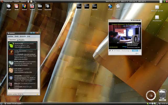
Task: Launch the Photo camera icon
Action: click(40, 6)
